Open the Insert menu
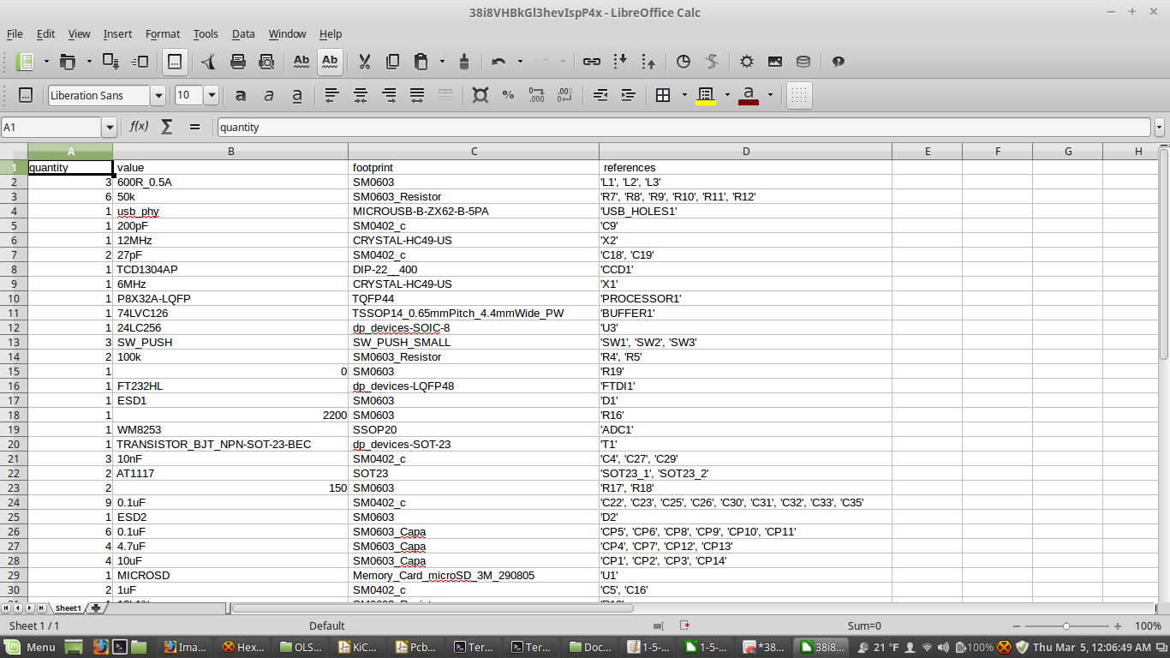This screenshot has width=1170, height=658. [117, 34]
